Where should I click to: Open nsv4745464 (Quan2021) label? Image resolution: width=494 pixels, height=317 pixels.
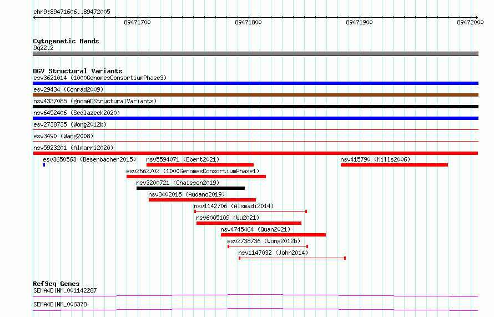[255, 229]
